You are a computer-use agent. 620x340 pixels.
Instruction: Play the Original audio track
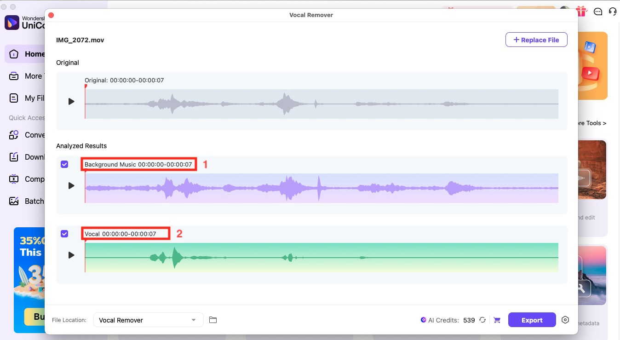coord(71,101)
